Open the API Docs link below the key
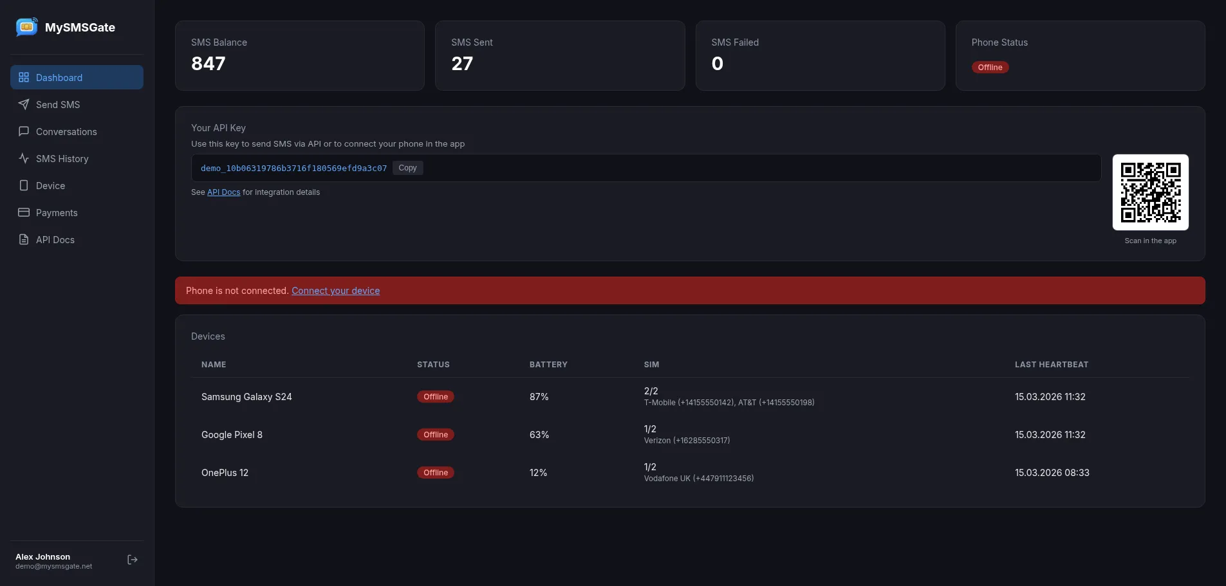1226x586 pixels. coord(223,192)
